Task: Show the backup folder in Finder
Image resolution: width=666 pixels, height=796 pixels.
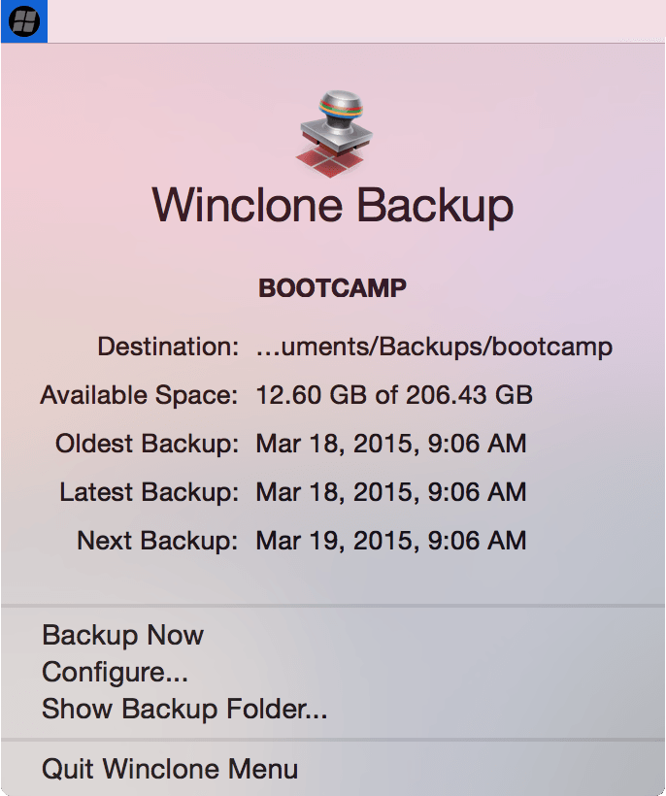Action: click(184, 710)
